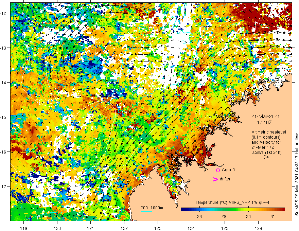Click the temperature color scale bar
The height and width of the screenshot is (231, 299).
[233, 210]
